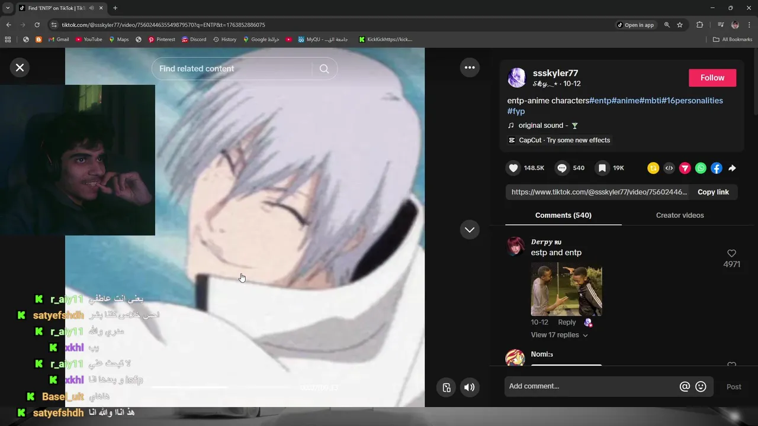The width and height of the screenshot is (758, 426).
Task: Open Gmail bookmark
Action: tap(58, 40)
